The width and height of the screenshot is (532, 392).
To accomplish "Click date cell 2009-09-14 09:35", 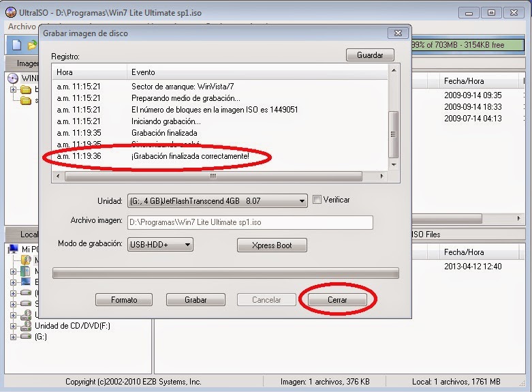I will click(x=473, y=95).
